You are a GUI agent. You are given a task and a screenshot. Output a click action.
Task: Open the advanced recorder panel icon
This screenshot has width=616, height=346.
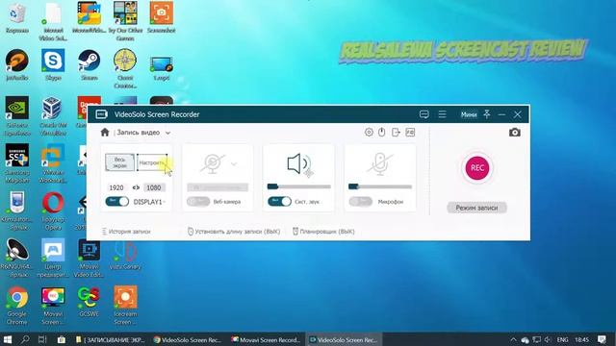pyautogui.click(x=410, y=133)
